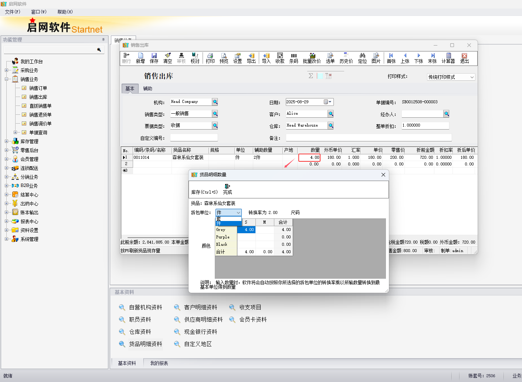The width and height of the screenshot is (522, 382).
Task: Click the lookup button beside 机构
Action: (215, 102)
